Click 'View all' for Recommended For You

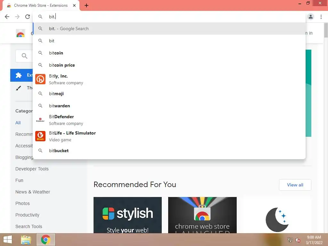pos(295,185)
